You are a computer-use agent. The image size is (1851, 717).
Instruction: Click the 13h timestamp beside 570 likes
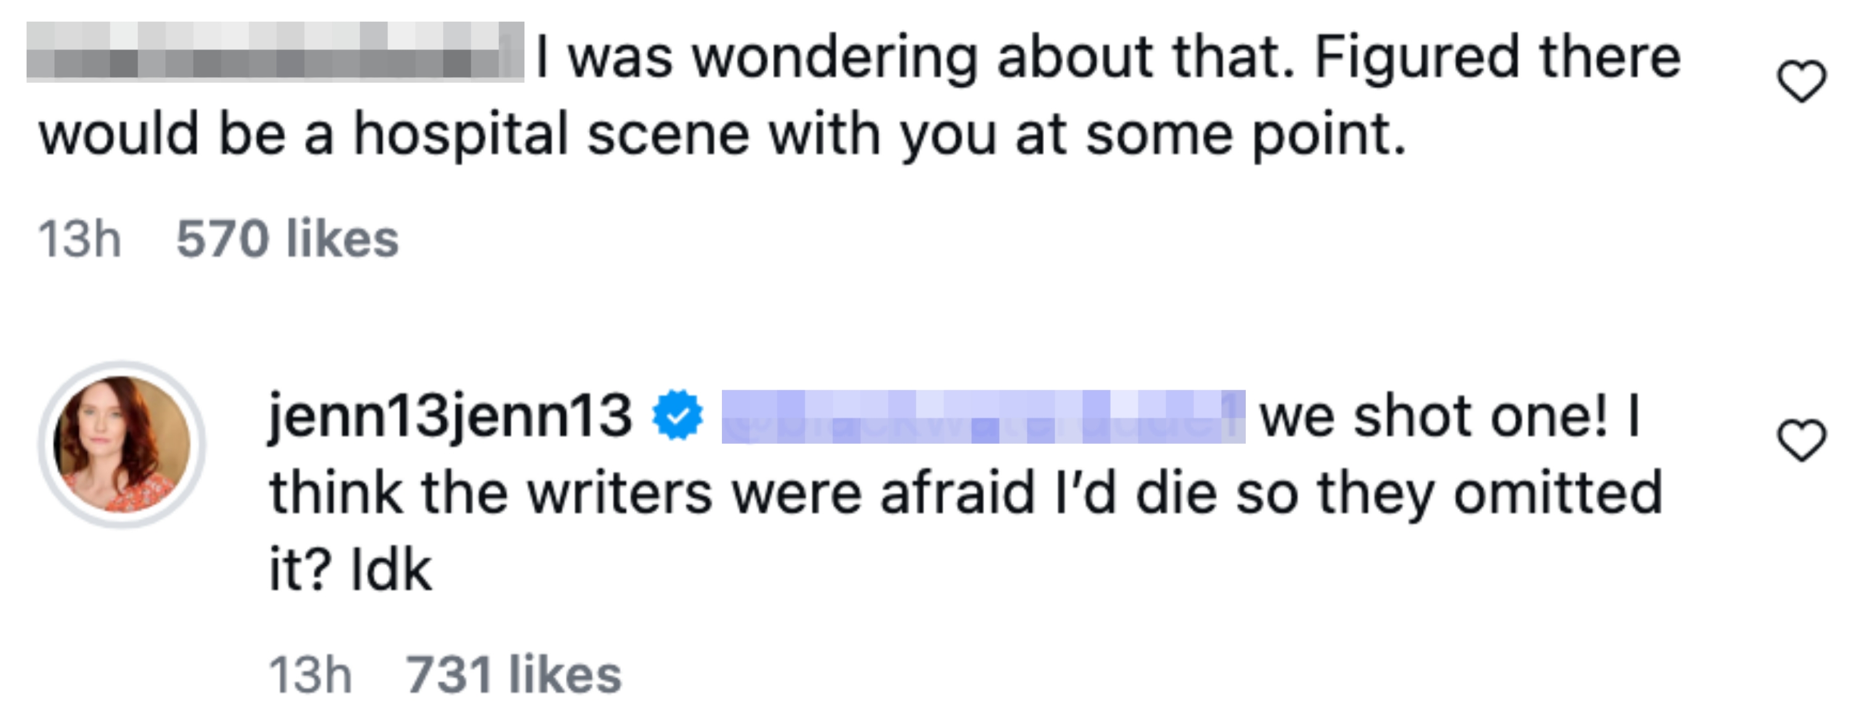[79, 239]
